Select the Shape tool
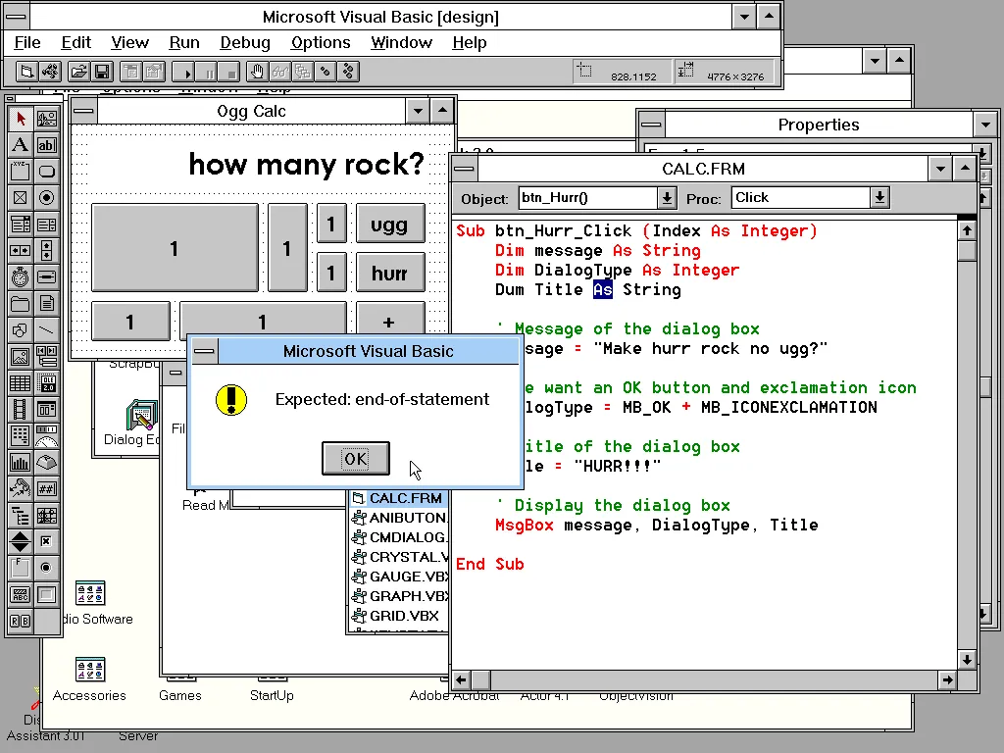 [x=20, y=330]
